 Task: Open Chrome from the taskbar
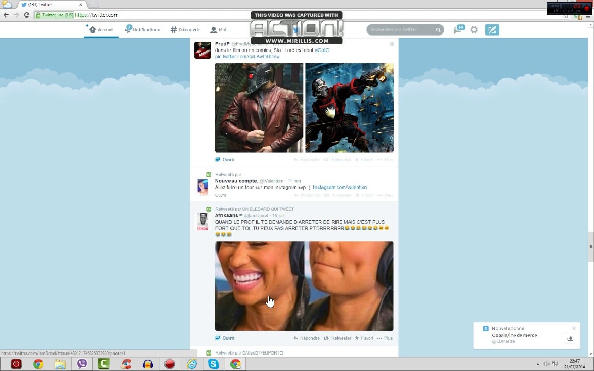(38, 364)
